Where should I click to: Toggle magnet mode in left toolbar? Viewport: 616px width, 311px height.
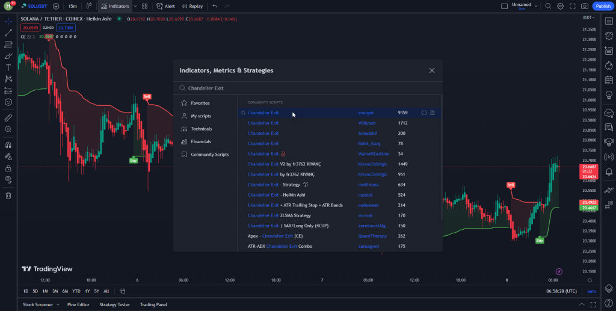point(8,145)
